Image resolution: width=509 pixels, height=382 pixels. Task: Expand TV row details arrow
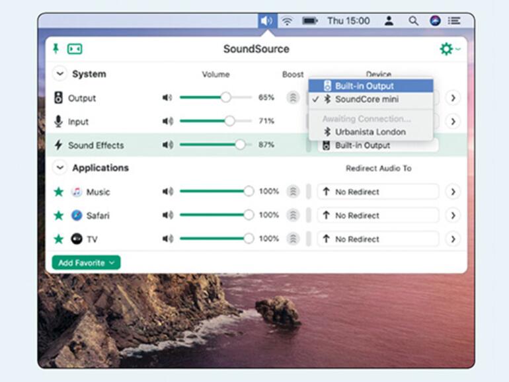click(x=453, y=239)
